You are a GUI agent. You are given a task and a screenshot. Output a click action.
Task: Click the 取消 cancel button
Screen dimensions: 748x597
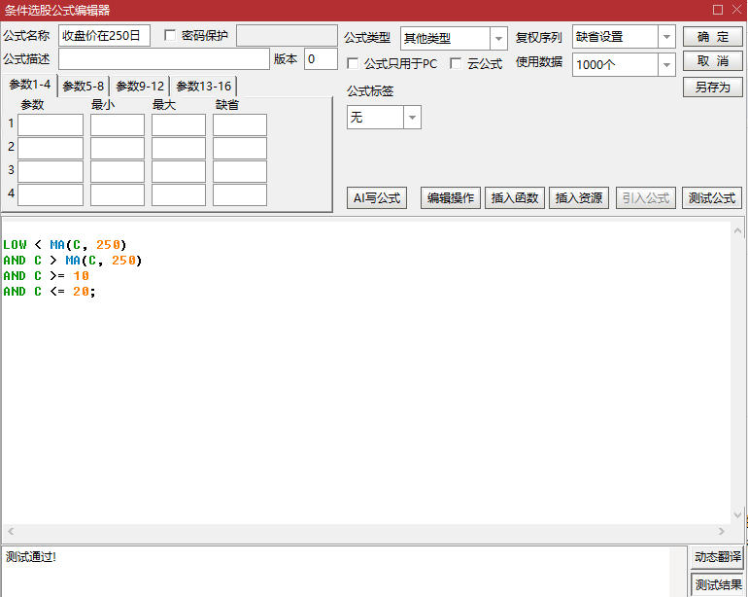tap(712, 61)
